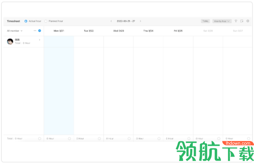
Task: Click the blue circle icon beside members
Action: point(40,31)
